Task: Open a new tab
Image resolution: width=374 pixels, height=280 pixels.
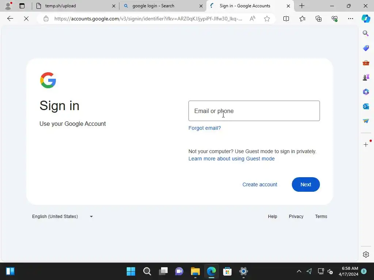Action: (x=302, y=6)
